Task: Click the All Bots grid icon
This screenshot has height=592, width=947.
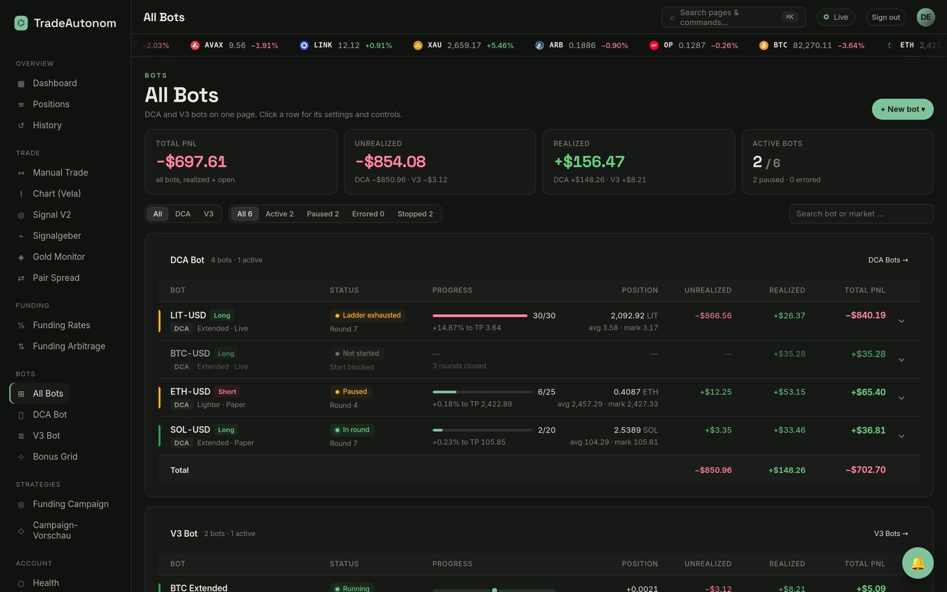Action: [21, 394]
